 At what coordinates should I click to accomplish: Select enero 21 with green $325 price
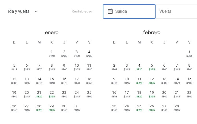(39, 94)
